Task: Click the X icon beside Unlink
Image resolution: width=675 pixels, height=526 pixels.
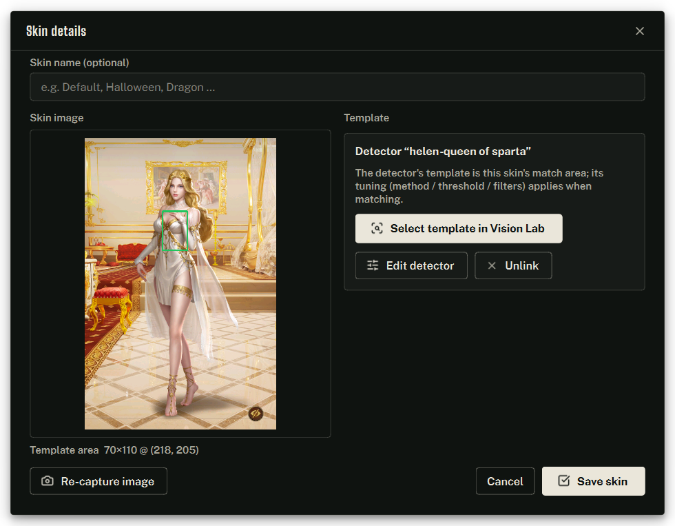Action: [492, 265]
